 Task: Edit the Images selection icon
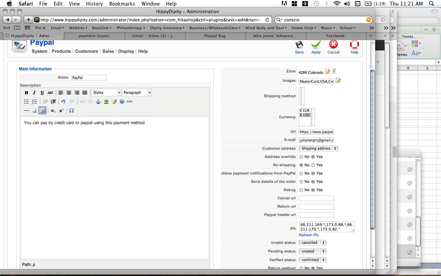click(338, 81)
